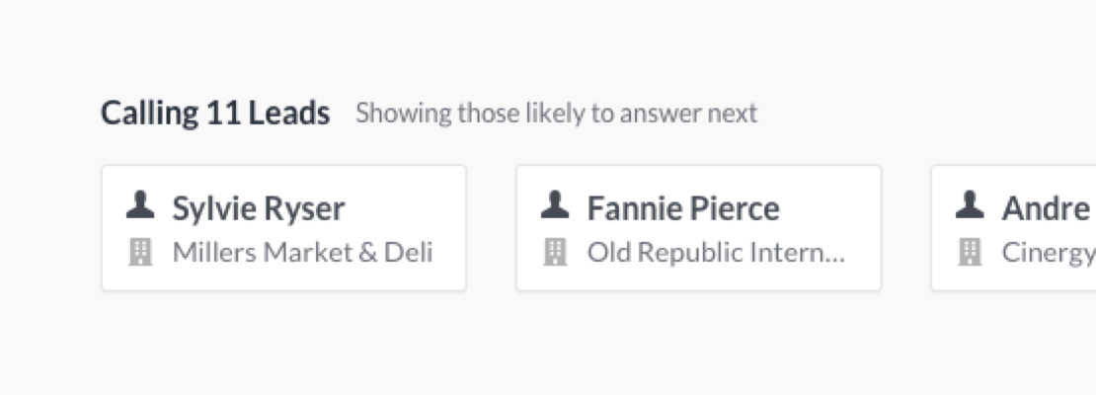1096x395 pixels.
Task: Select the name Sylvie Ryser
Action: click(x=259, y=208)
